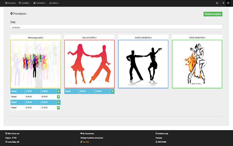Select the Danze Caraibiche image
The image size is (233, 146).
pyautogui.click(x=143, y=64)
